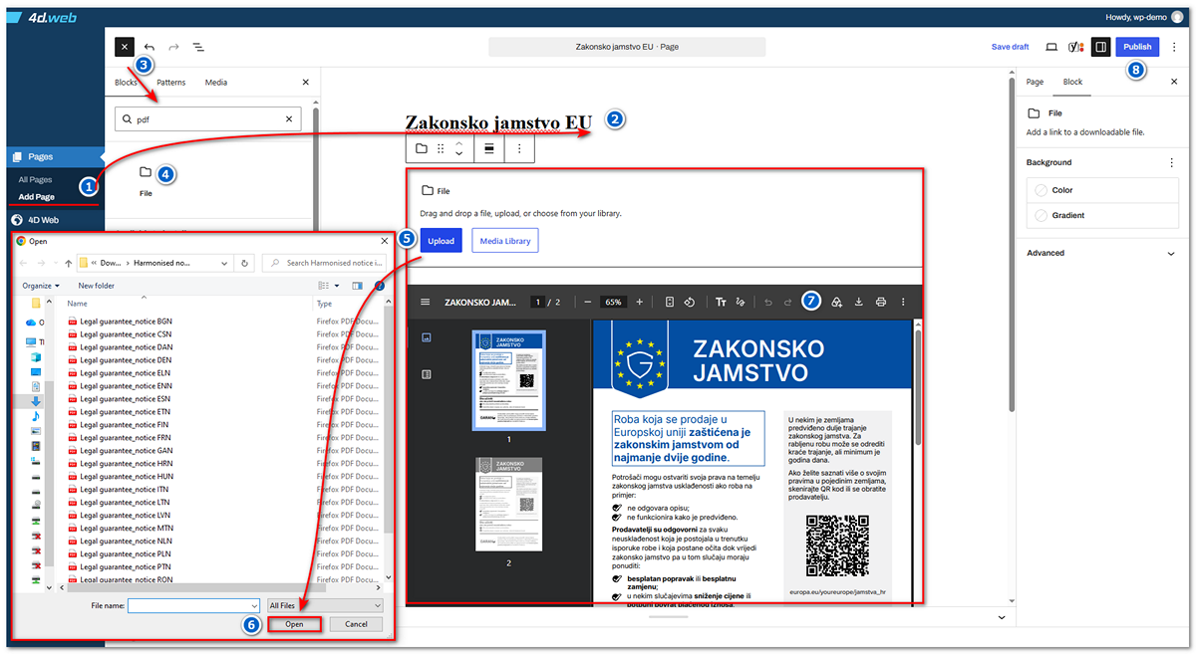Image resolution: width=1196 pixels, height=654 pixels.
Task: Switch to the Page settings tab
Action: point(1035,82)
